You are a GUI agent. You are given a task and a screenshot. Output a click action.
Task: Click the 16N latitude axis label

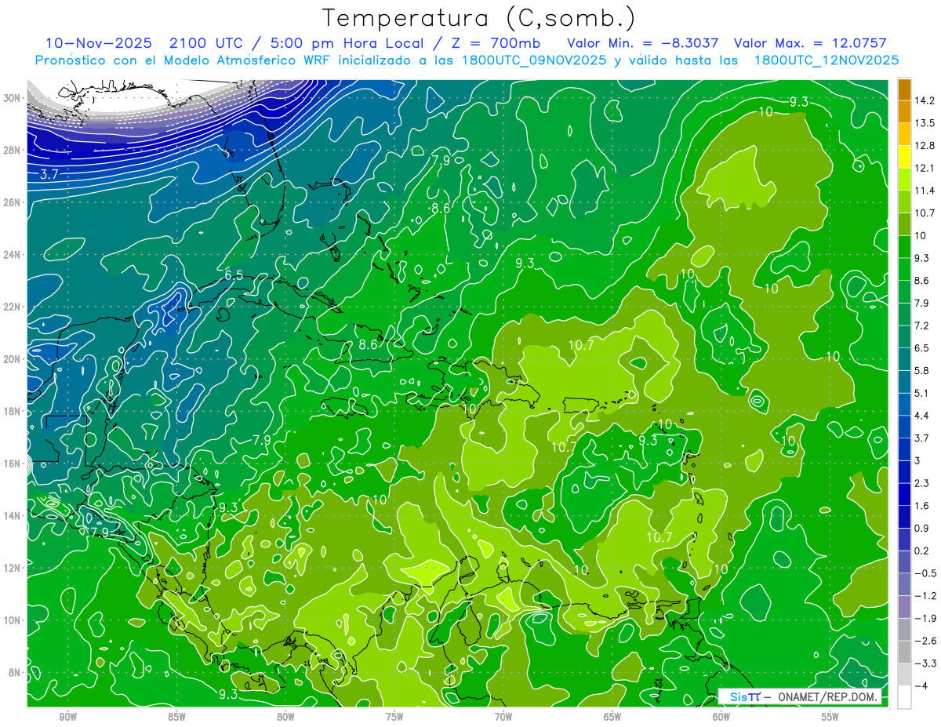tap(13, 463)
